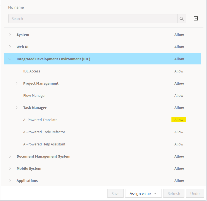Expand the System tree node
Screen dimensions: 207x201
(x=10, y=35)
